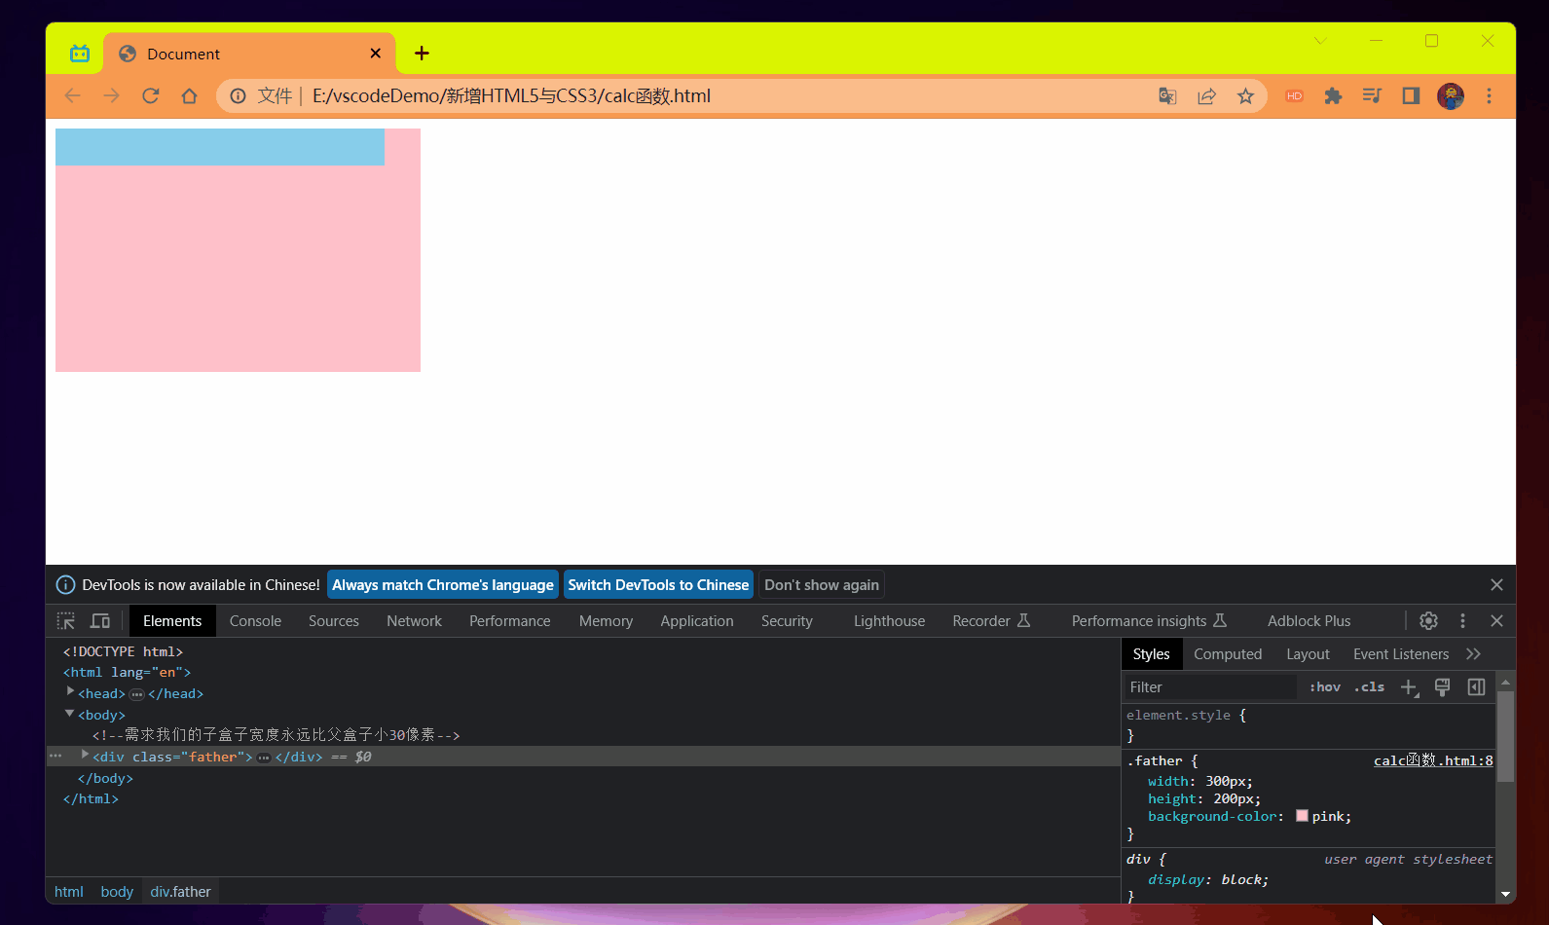Toggle rendering emulations brush icon

(x=1443, y=687)
